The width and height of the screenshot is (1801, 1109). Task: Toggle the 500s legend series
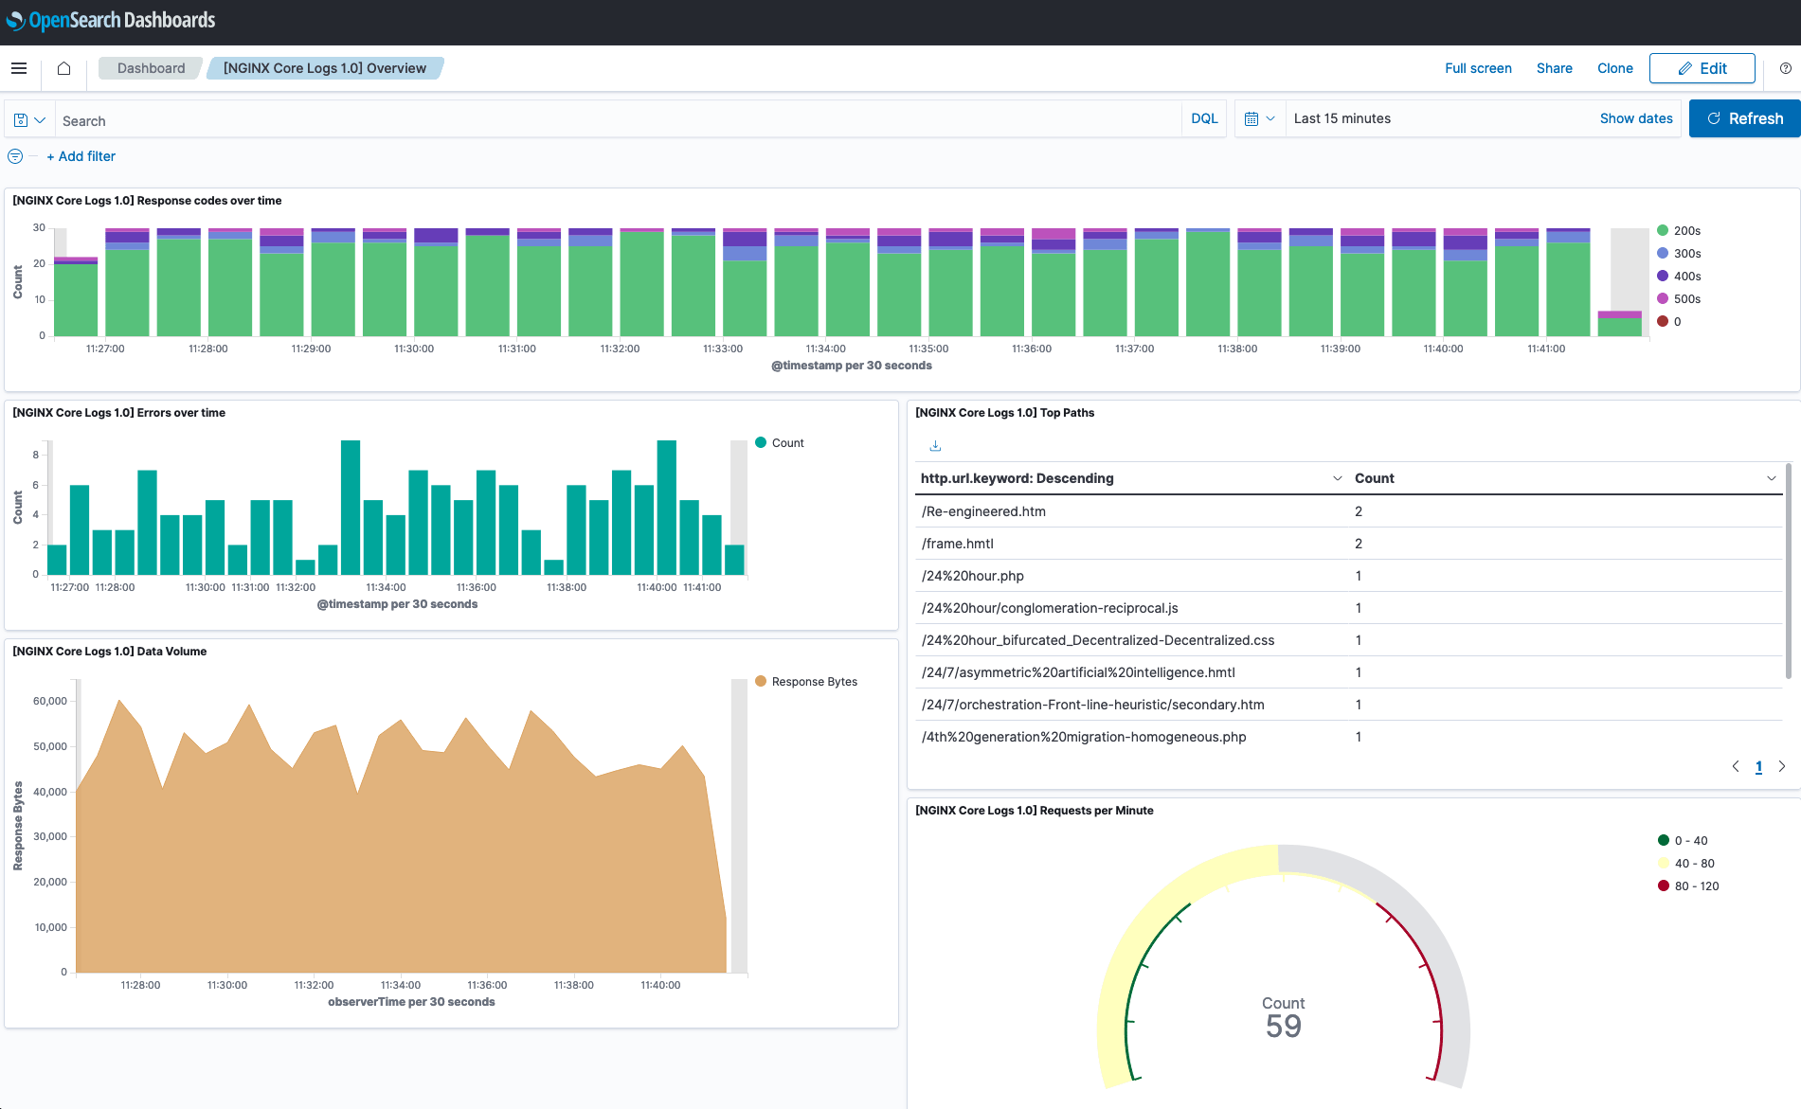1679,299
